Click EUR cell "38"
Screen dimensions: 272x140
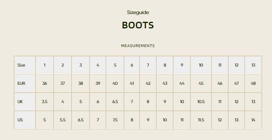(81, 83)
